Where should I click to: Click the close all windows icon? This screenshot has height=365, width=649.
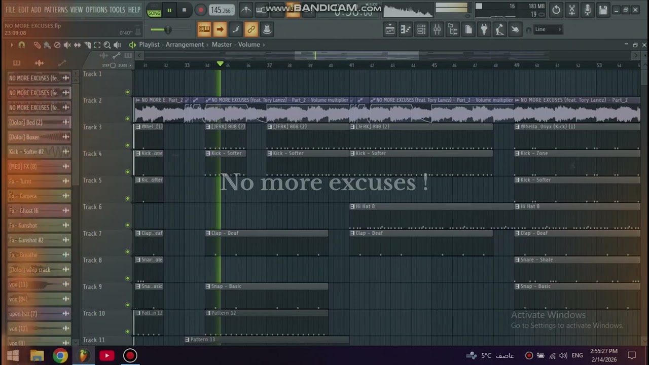(515, 29)
